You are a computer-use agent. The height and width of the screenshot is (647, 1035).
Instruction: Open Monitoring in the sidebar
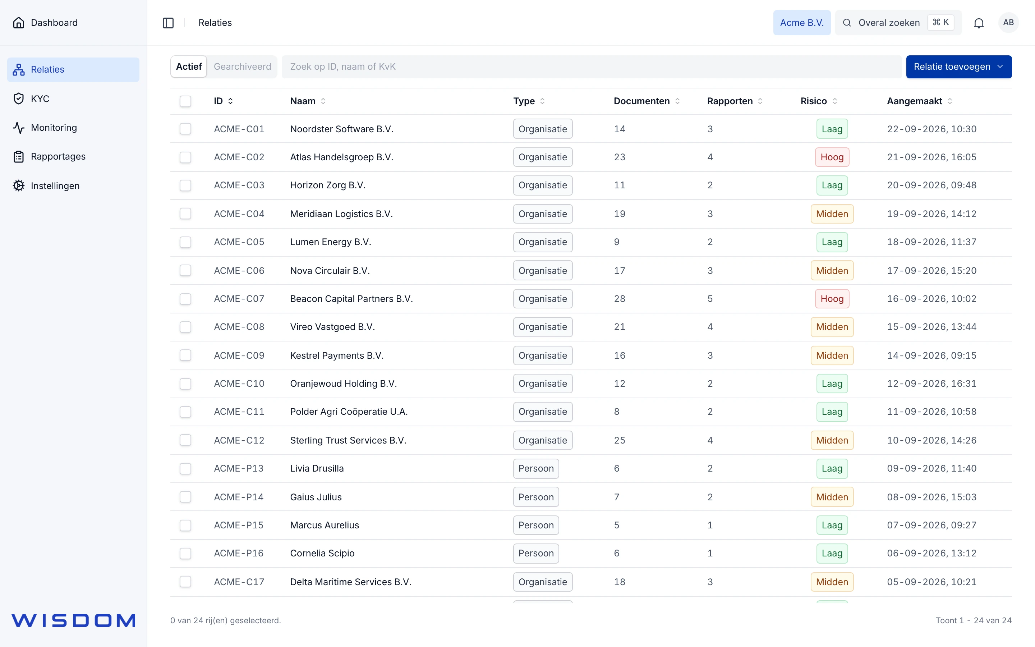click(x=73, y=128)
